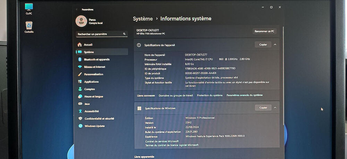This screenshot has height=159, width=347.
Task: Click the Applications grid icon
Action: click(80, 81)
